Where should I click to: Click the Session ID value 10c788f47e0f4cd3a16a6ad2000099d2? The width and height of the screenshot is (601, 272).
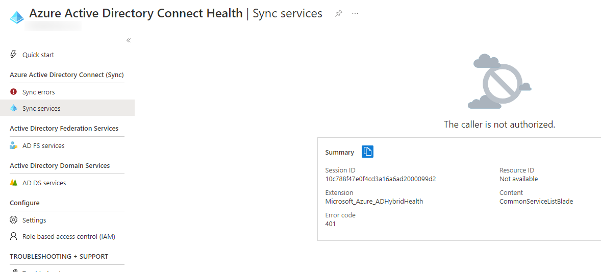point(381,179)
